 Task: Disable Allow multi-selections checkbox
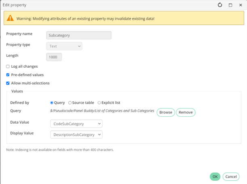pos(8,83)
